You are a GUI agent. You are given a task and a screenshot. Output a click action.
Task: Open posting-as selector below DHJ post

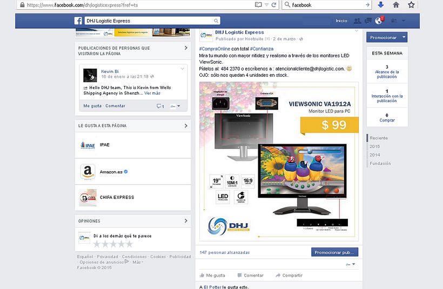click(350, 264)
